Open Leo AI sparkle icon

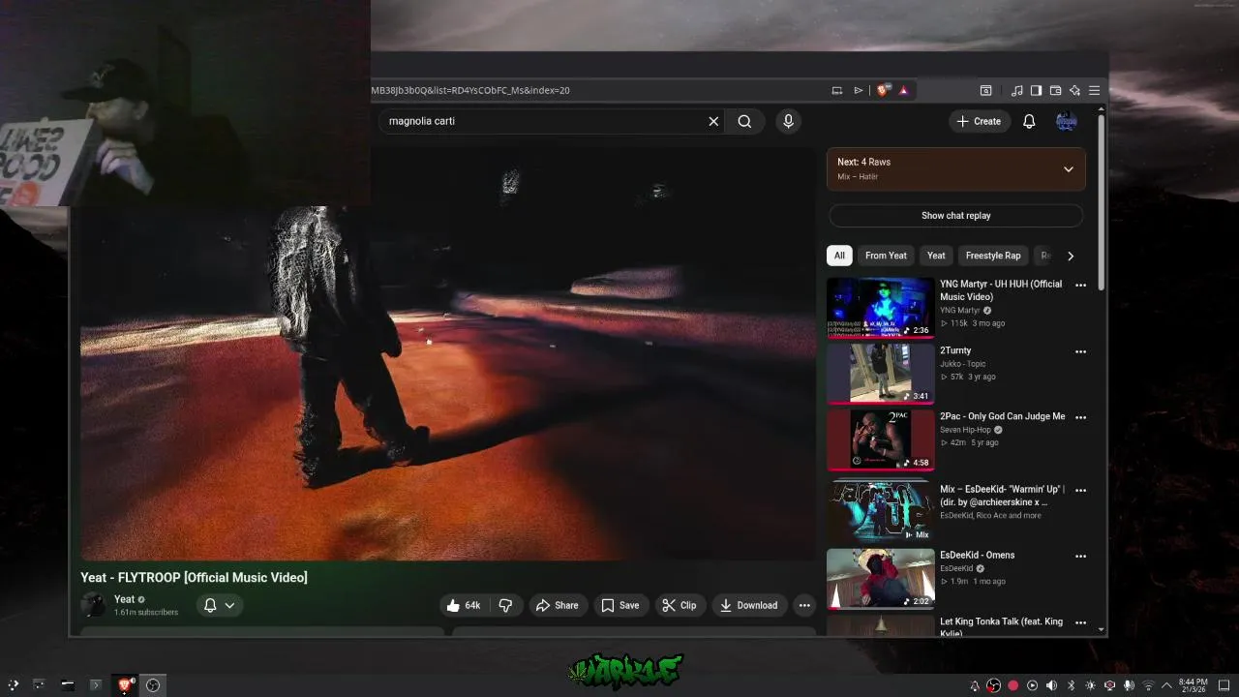pos(1074,90)
